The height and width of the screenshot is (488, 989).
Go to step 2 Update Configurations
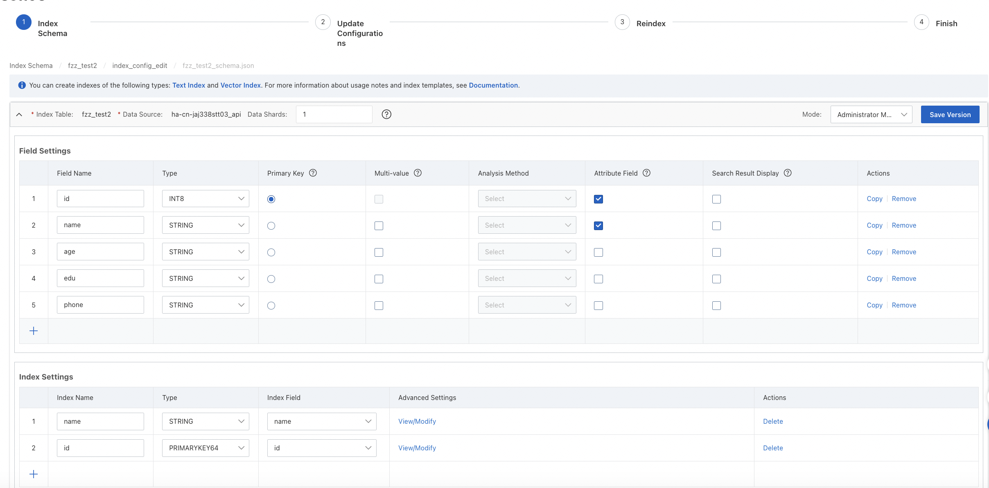(x=323, y=22)
